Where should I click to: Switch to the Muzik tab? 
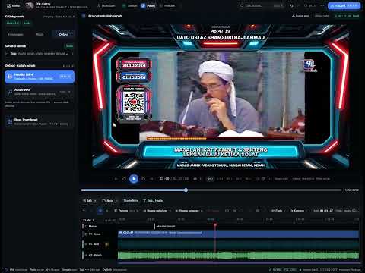(40, 34)
